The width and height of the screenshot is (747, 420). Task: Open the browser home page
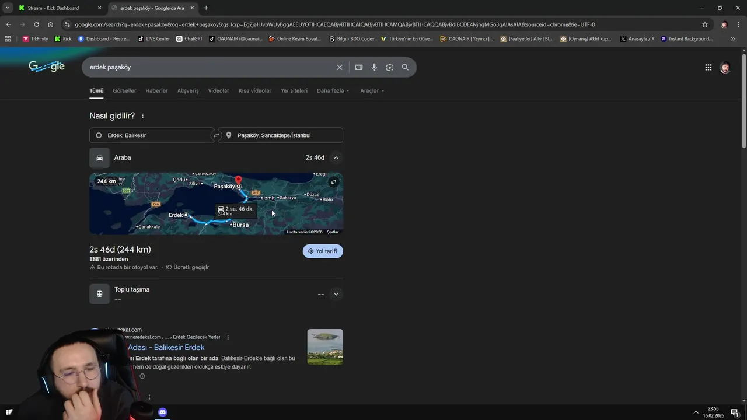[50, 24]
